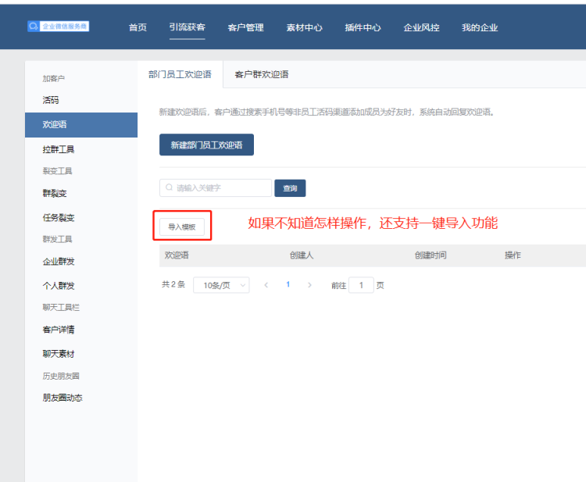Open the 企业风控 menu
Screen dimensions: 586x482
point(421,27)
